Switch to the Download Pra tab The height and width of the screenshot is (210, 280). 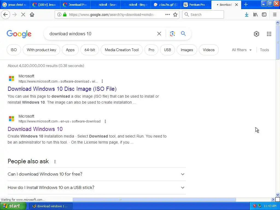[x=75, y=5]
